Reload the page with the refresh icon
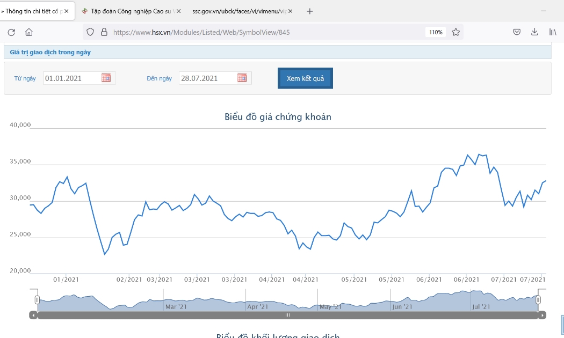The height and width of the screenshot is (338, 564). point(11,32)
